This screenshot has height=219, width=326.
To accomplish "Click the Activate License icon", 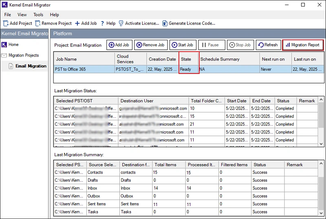I will [x=121, y=23].
